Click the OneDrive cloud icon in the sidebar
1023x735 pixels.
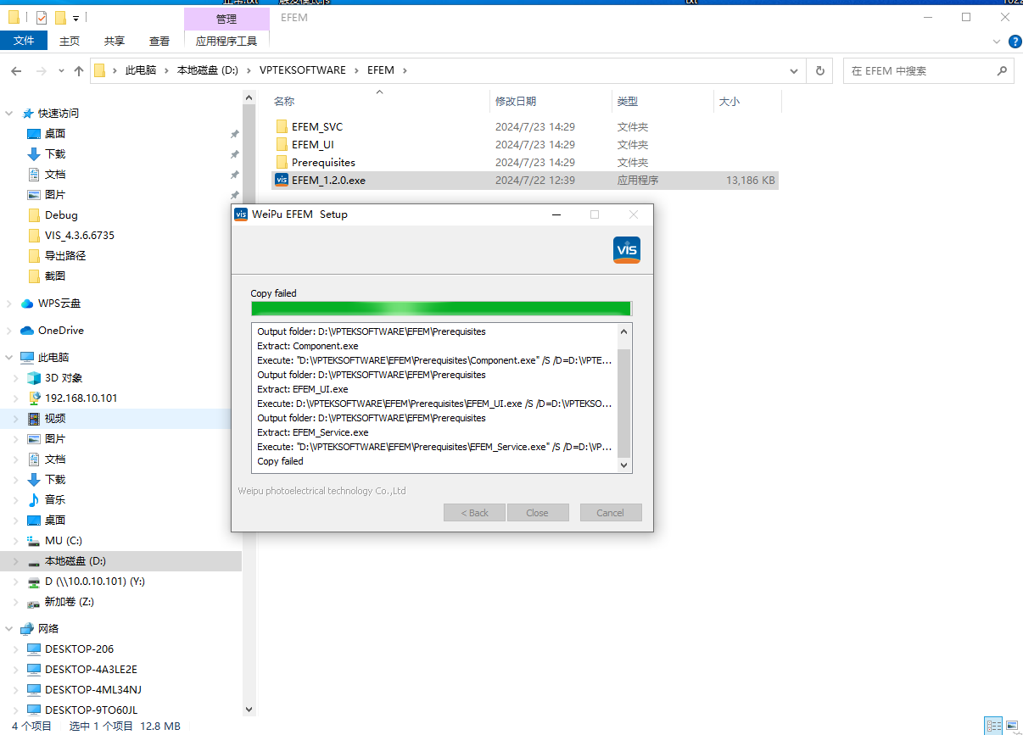(x=27, y=331)
